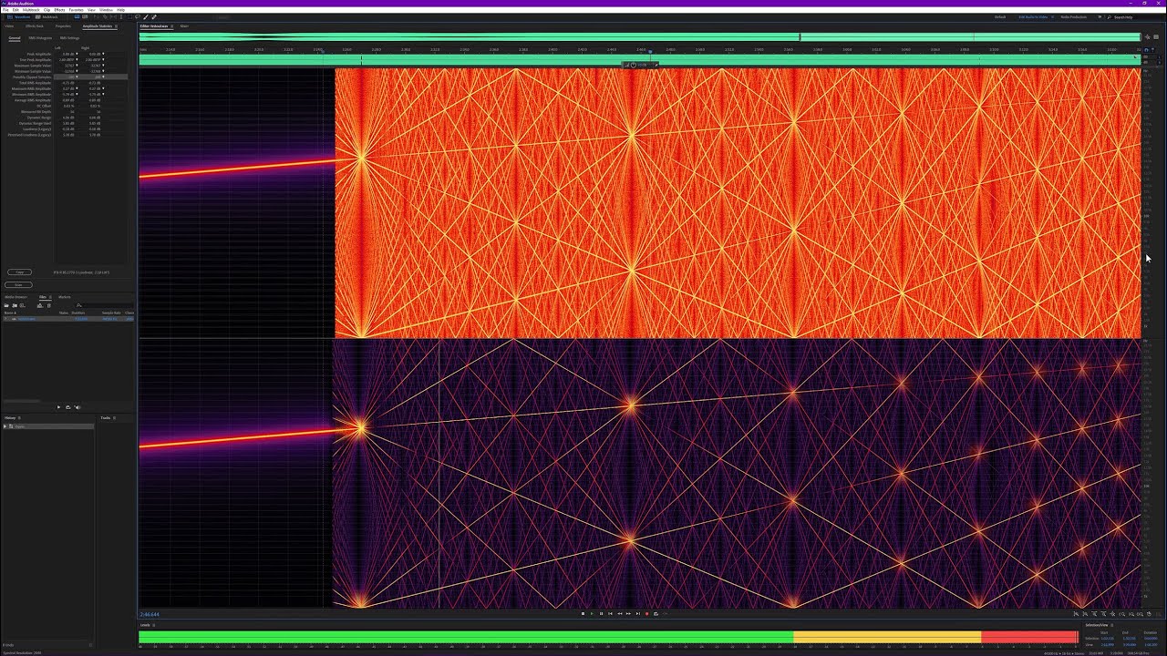Click Insert into Multitrack icon in Files panel
The width and height of the screenshot is (1167, 656).
[40, 305]
